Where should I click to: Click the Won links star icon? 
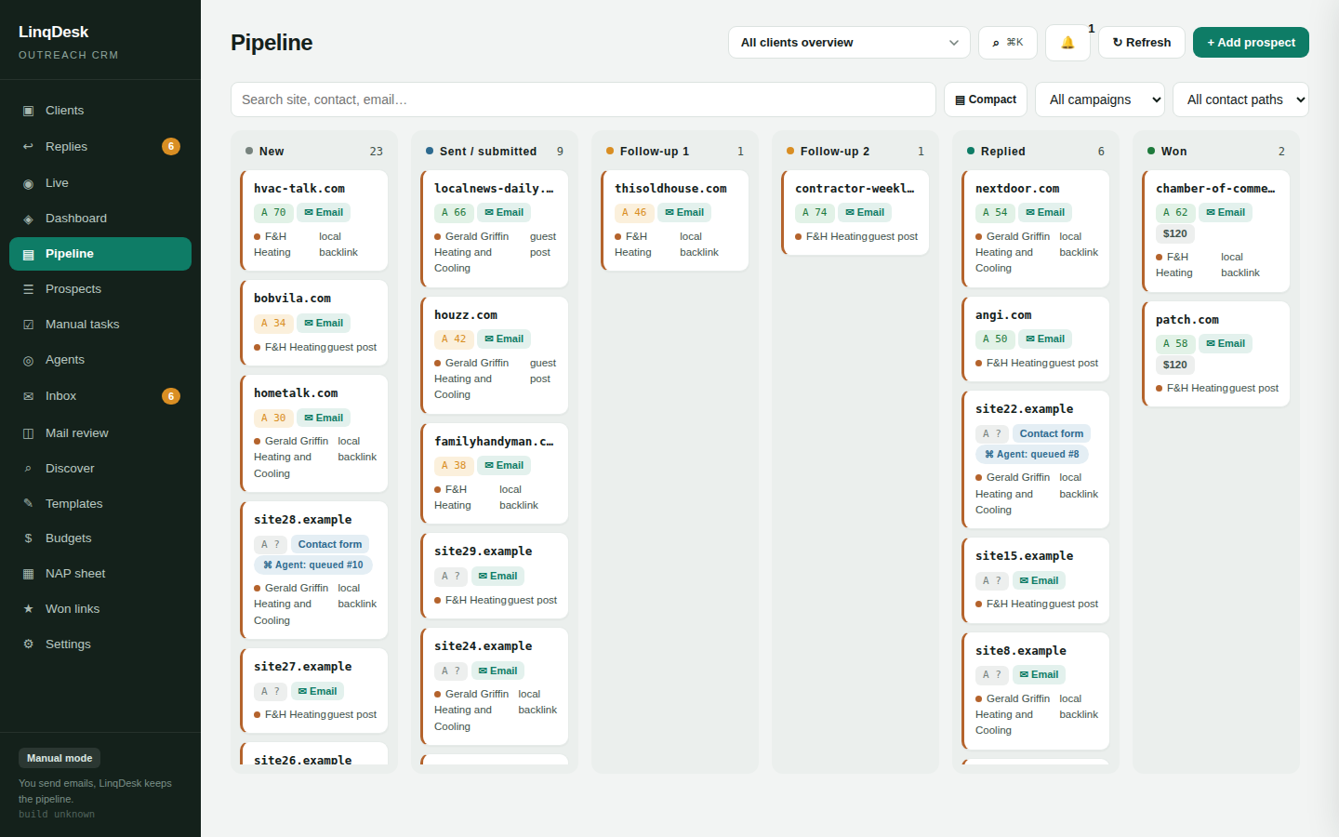coord(28,609)
